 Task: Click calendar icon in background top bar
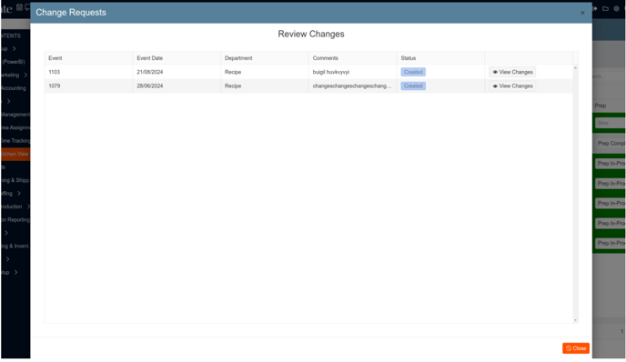[x=19, y=7]
